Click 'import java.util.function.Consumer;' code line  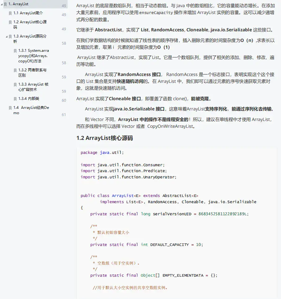coord(123,165)
